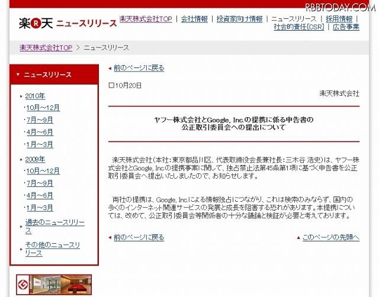Click the back arrow icon beside bottom 前のページに戻る

[x=110, y=238]
